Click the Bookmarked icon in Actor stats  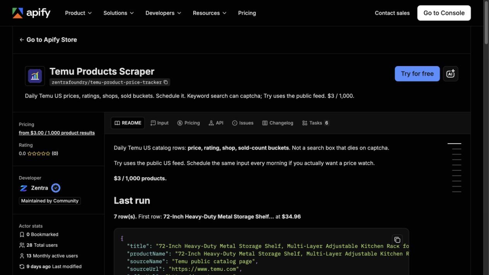coord(22,234)
